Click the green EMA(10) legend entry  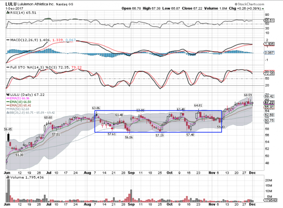(20, 101)
